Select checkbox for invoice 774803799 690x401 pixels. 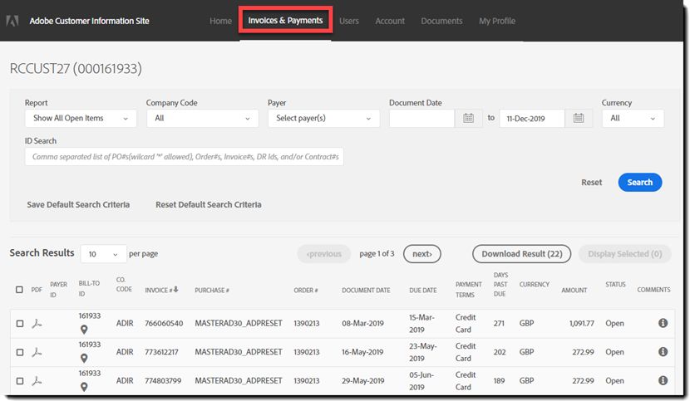[20, 381]
